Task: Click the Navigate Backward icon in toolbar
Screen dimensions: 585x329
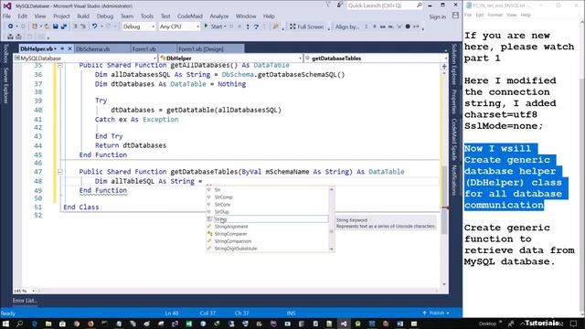Action: point(10,27)
